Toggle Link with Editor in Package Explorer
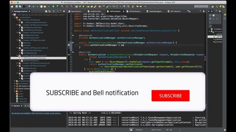This screenshot has width=236, height=132. pyautogui.click(x=49, y=11)
